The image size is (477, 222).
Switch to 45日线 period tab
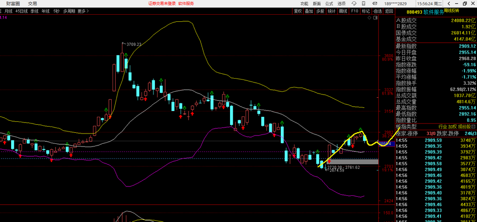tap(22, 11)
